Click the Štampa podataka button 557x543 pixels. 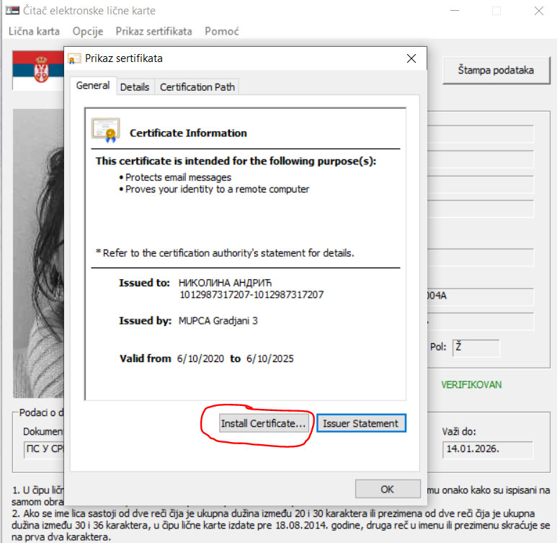point(496,71)
